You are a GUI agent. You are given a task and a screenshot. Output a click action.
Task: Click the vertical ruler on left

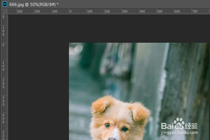(x=5, y=77)
